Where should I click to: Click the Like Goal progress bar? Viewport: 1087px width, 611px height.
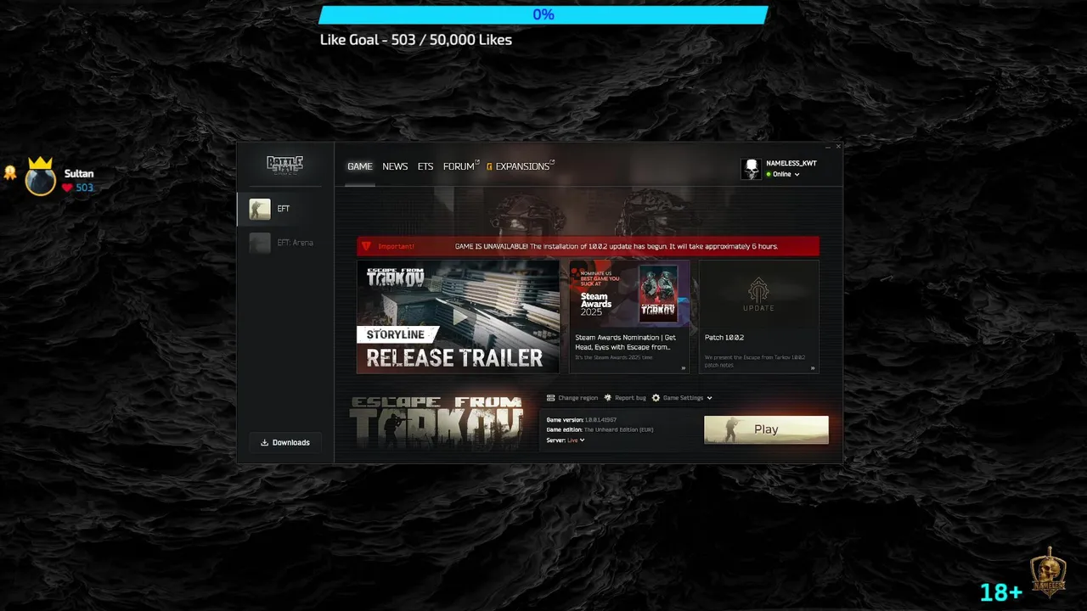[543, 14]
